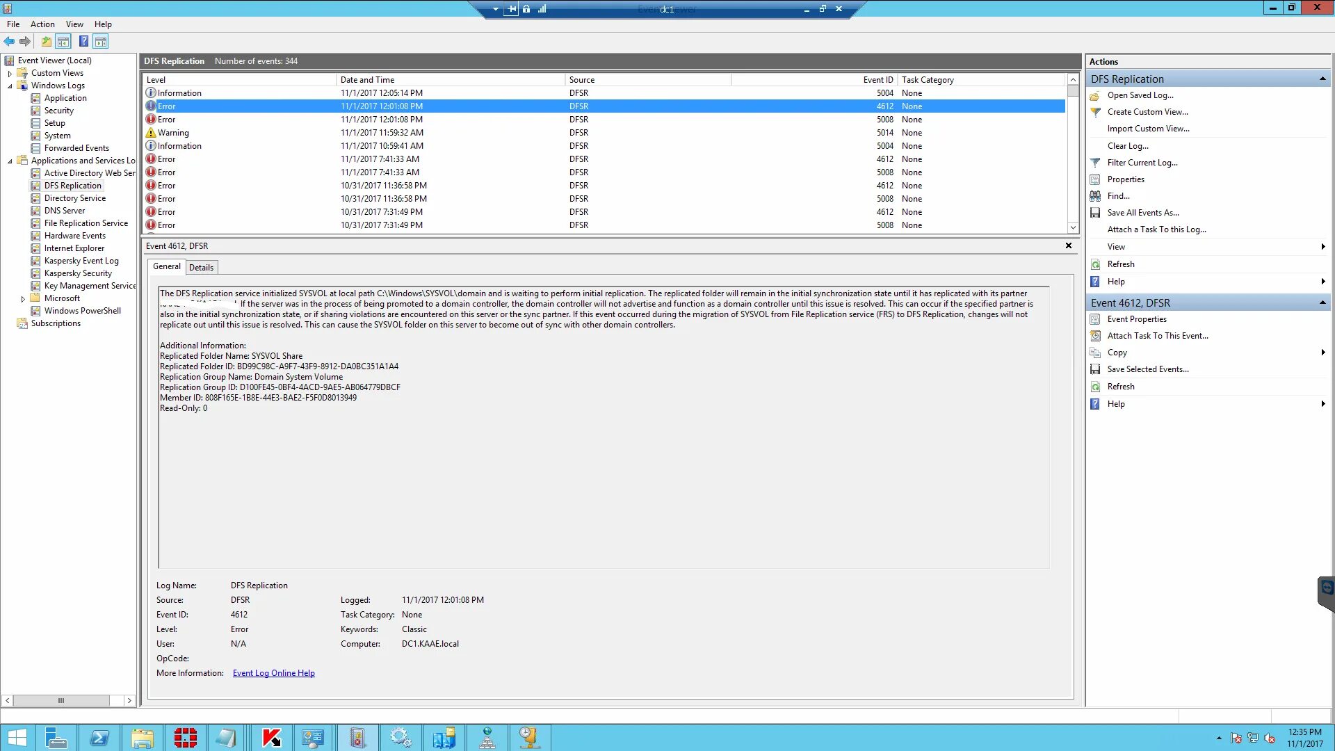This screenshot has height=751, width=1335.
Task: Open the Copy submenu arrow
Action: point(1322,353)
